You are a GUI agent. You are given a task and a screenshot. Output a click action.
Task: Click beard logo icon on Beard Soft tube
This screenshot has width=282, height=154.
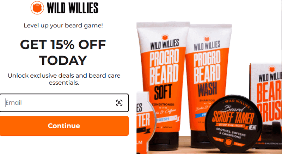click(x=165, y=37)
